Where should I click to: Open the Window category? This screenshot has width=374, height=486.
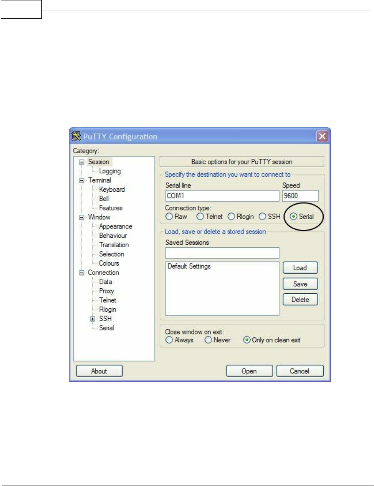click(x=99, y=217)
